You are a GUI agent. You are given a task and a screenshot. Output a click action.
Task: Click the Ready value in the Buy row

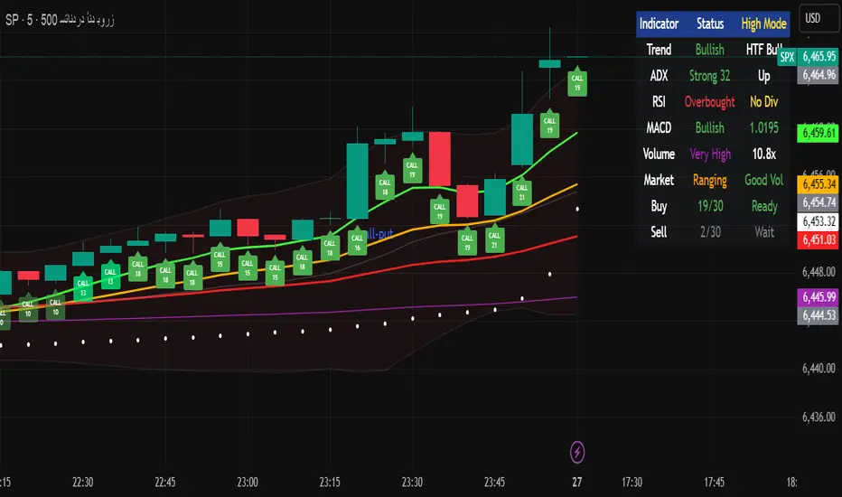coord(764,206)
